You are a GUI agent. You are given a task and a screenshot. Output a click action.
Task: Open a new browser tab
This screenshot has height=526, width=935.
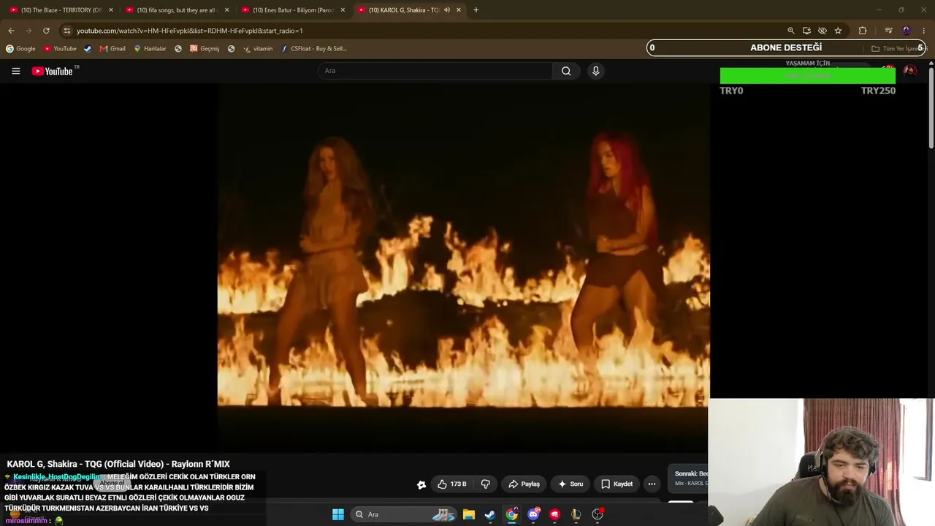[476, 10]
